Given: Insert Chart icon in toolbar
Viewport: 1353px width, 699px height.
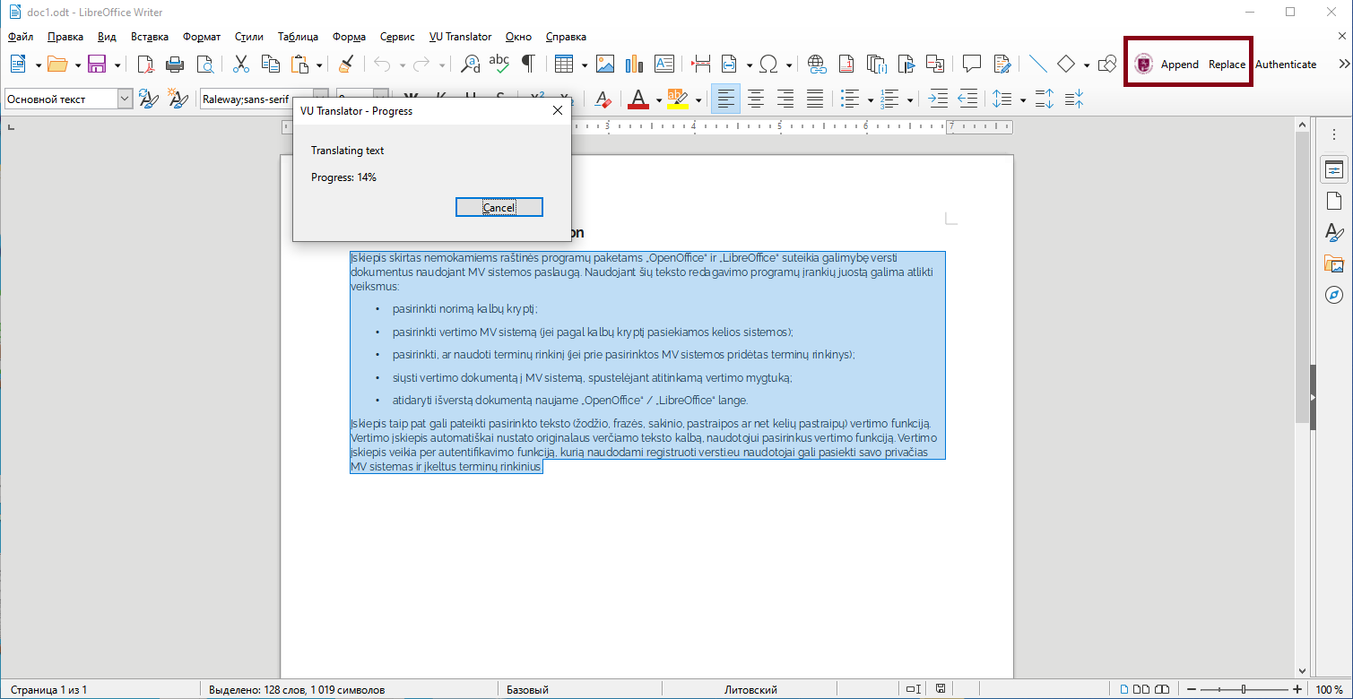Looking at the screenshot, I should point(635,65).
